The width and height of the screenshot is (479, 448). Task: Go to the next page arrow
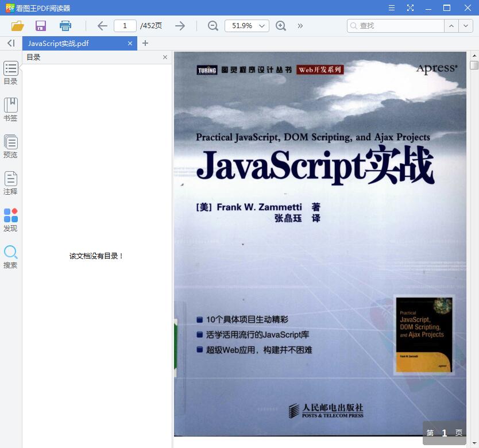coord(180,26)
